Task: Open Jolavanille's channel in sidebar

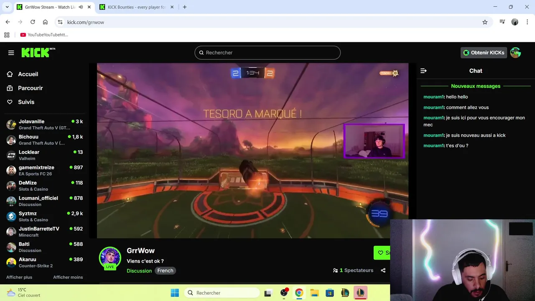Action: pos(45,125)
